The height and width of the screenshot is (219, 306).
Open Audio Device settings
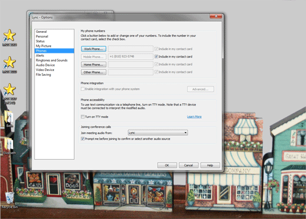pos(54,65)
